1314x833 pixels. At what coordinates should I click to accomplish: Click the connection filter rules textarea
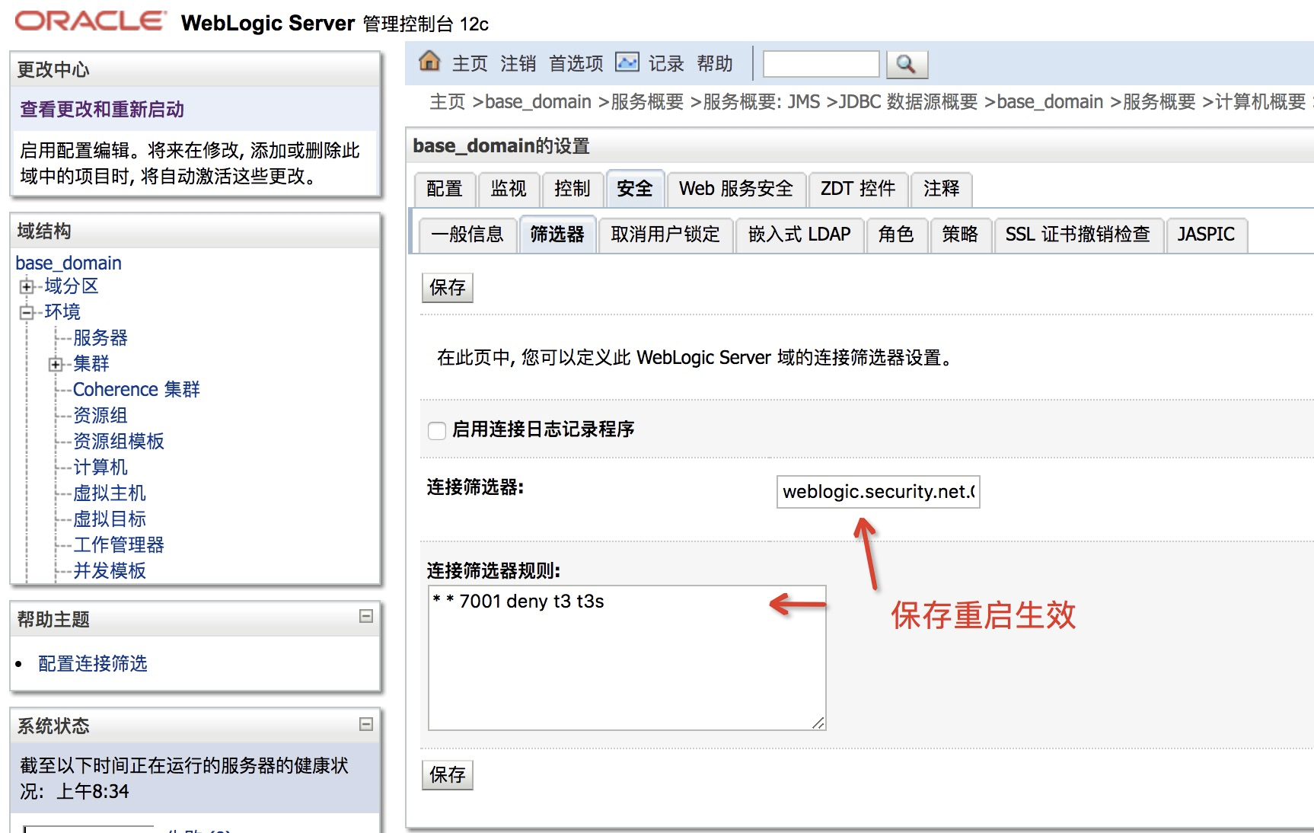click(x=626, y=658)
